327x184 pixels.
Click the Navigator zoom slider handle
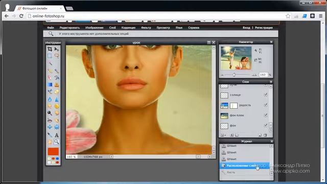[234, 75]
